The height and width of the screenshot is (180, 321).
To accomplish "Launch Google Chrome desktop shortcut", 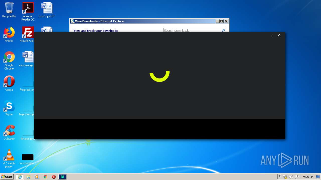I will tap(9, 60).
